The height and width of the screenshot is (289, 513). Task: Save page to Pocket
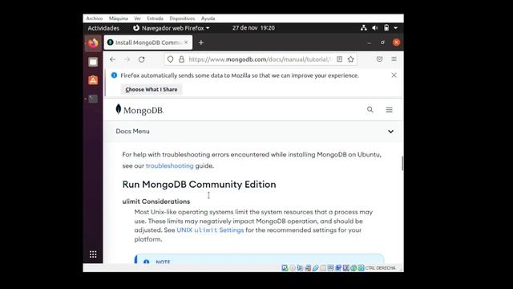pyautogui.click(x=379, y=59)
